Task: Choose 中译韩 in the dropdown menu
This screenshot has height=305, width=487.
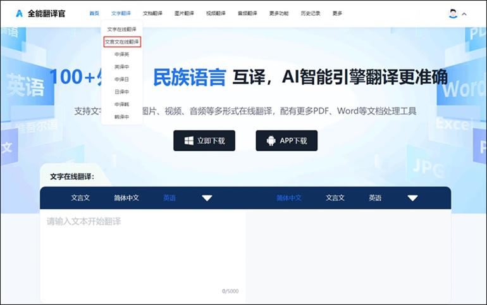Action: pos(121,104)
